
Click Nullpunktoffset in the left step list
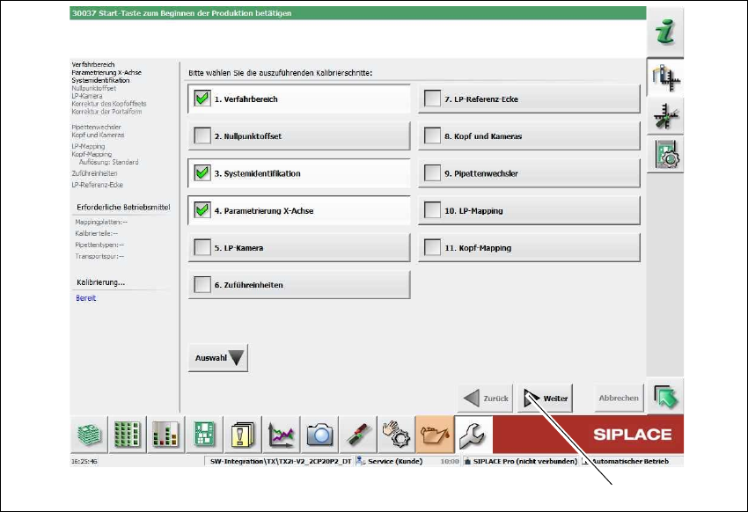point(94,88)
